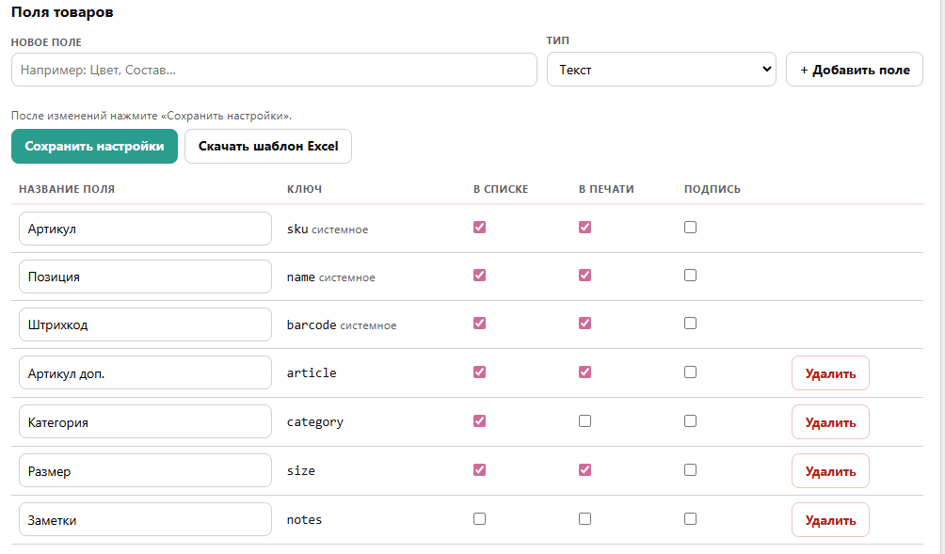Uncheck В печати for the article row
945x554 pixels.
click(x=585, y=372)
